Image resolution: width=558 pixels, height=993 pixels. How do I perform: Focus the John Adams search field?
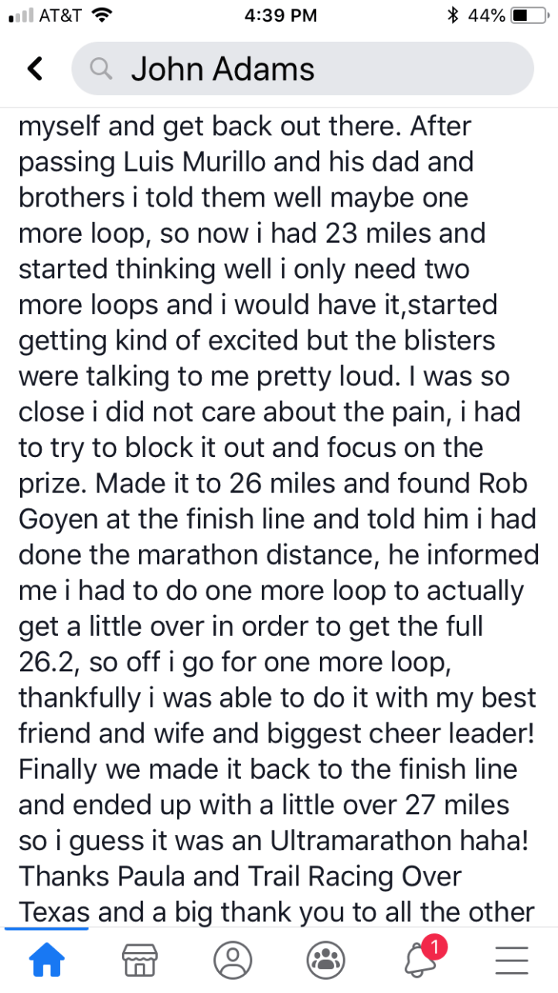click(x=309, y=70)
